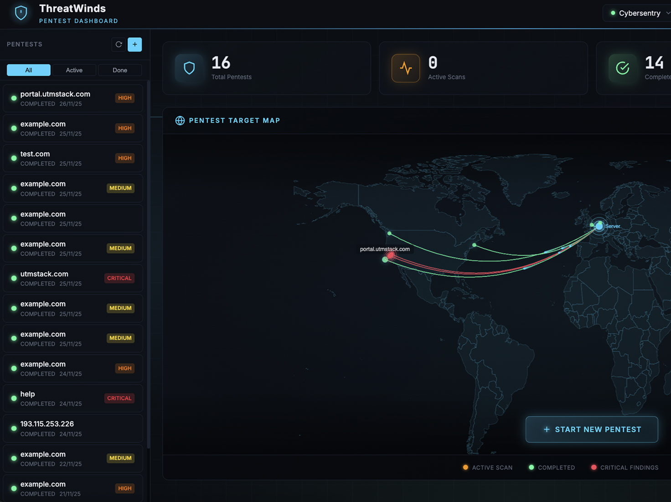Show All pentests tab
This screenshot has width=671, height=502.
29,70
